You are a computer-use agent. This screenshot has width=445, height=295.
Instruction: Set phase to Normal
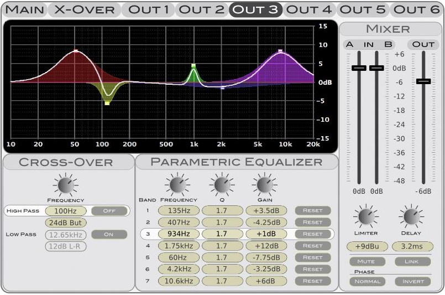point(367,282)
